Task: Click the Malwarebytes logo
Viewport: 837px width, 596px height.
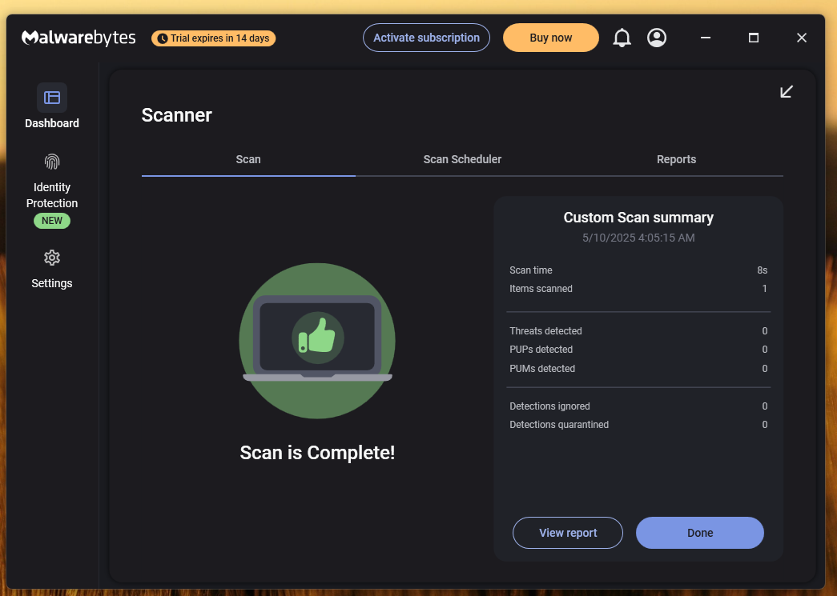Action: tap(78, 38)
